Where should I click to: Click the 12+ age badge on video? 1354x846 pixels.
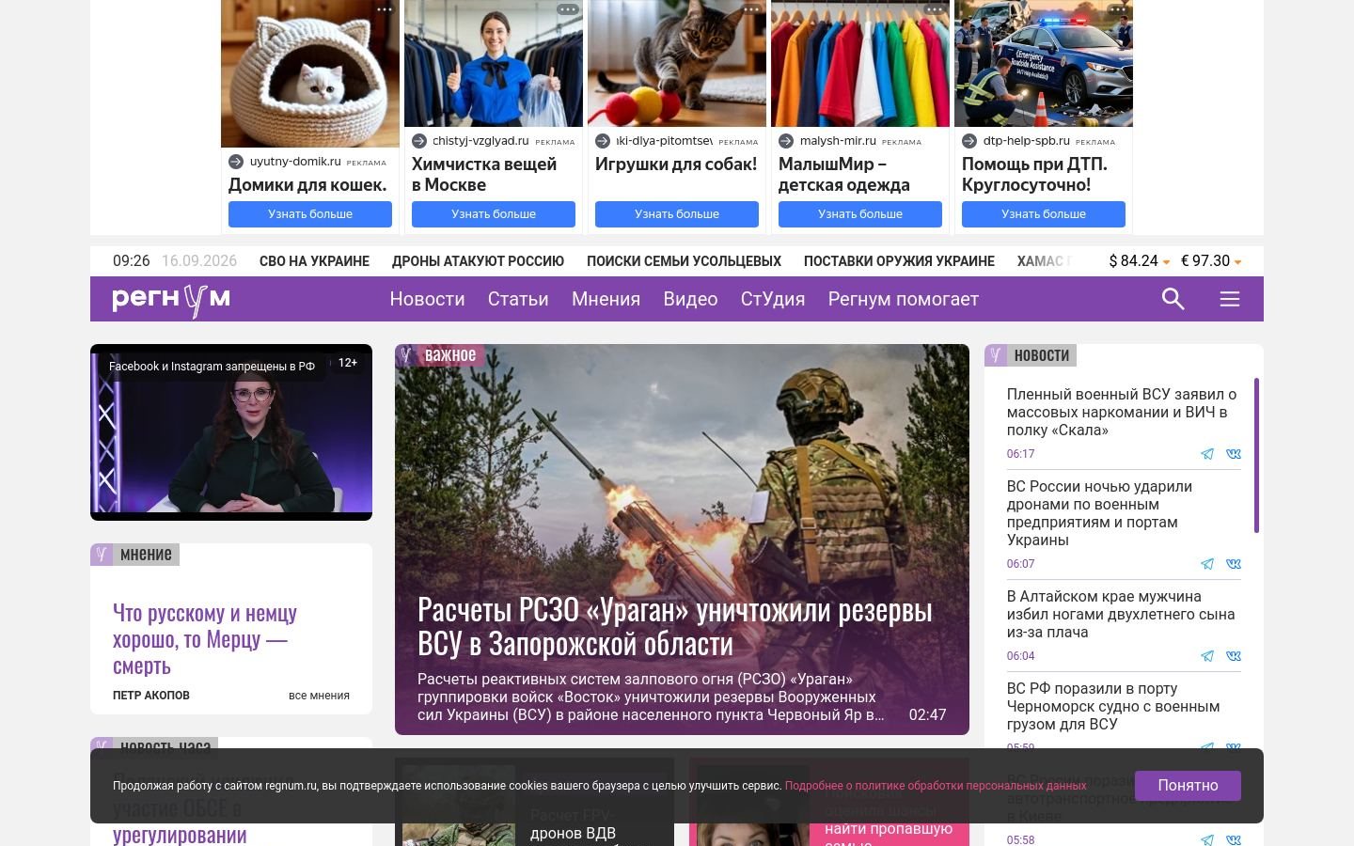[x=348, y=363]
